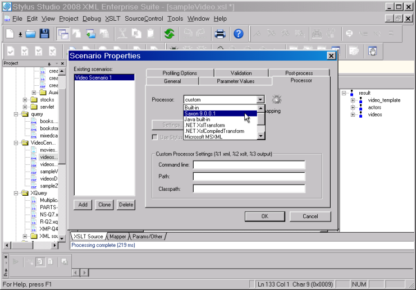Open the XSLT menu
This screenshot has width=416, height=290.
click(x=112, y=19)
